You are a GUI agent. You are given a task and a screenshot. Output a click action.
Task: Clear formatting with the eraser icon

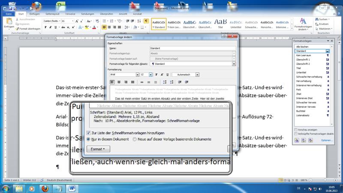pos(97,21)
